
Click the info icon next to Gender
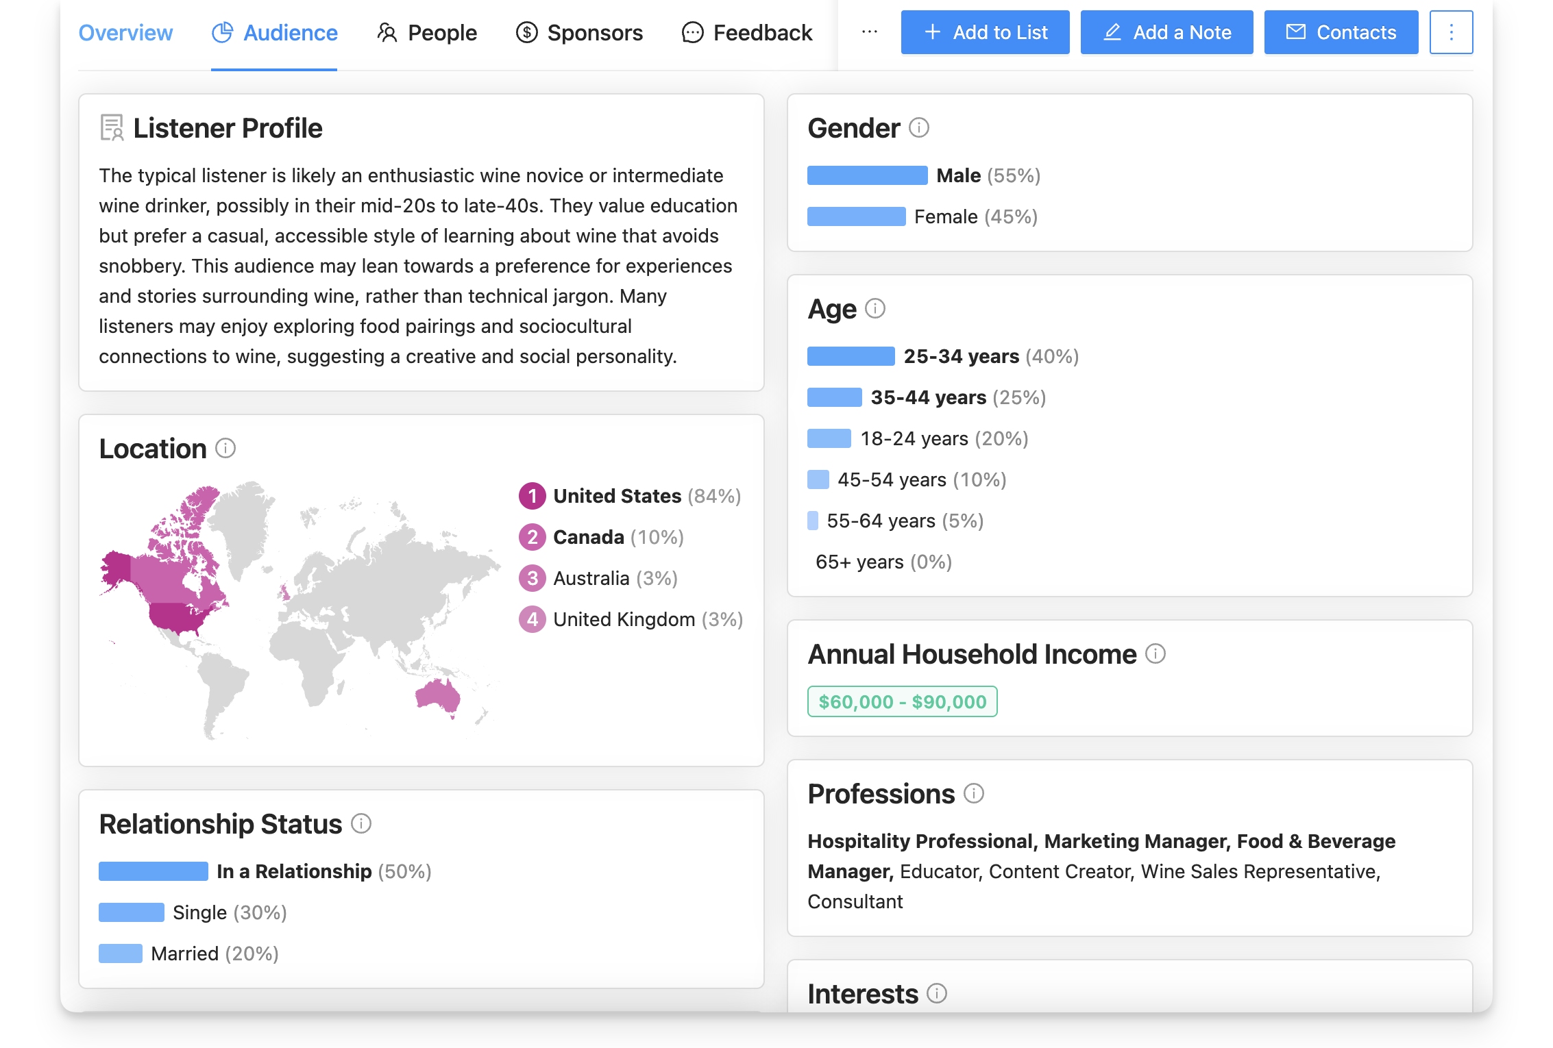coord(918,128)
